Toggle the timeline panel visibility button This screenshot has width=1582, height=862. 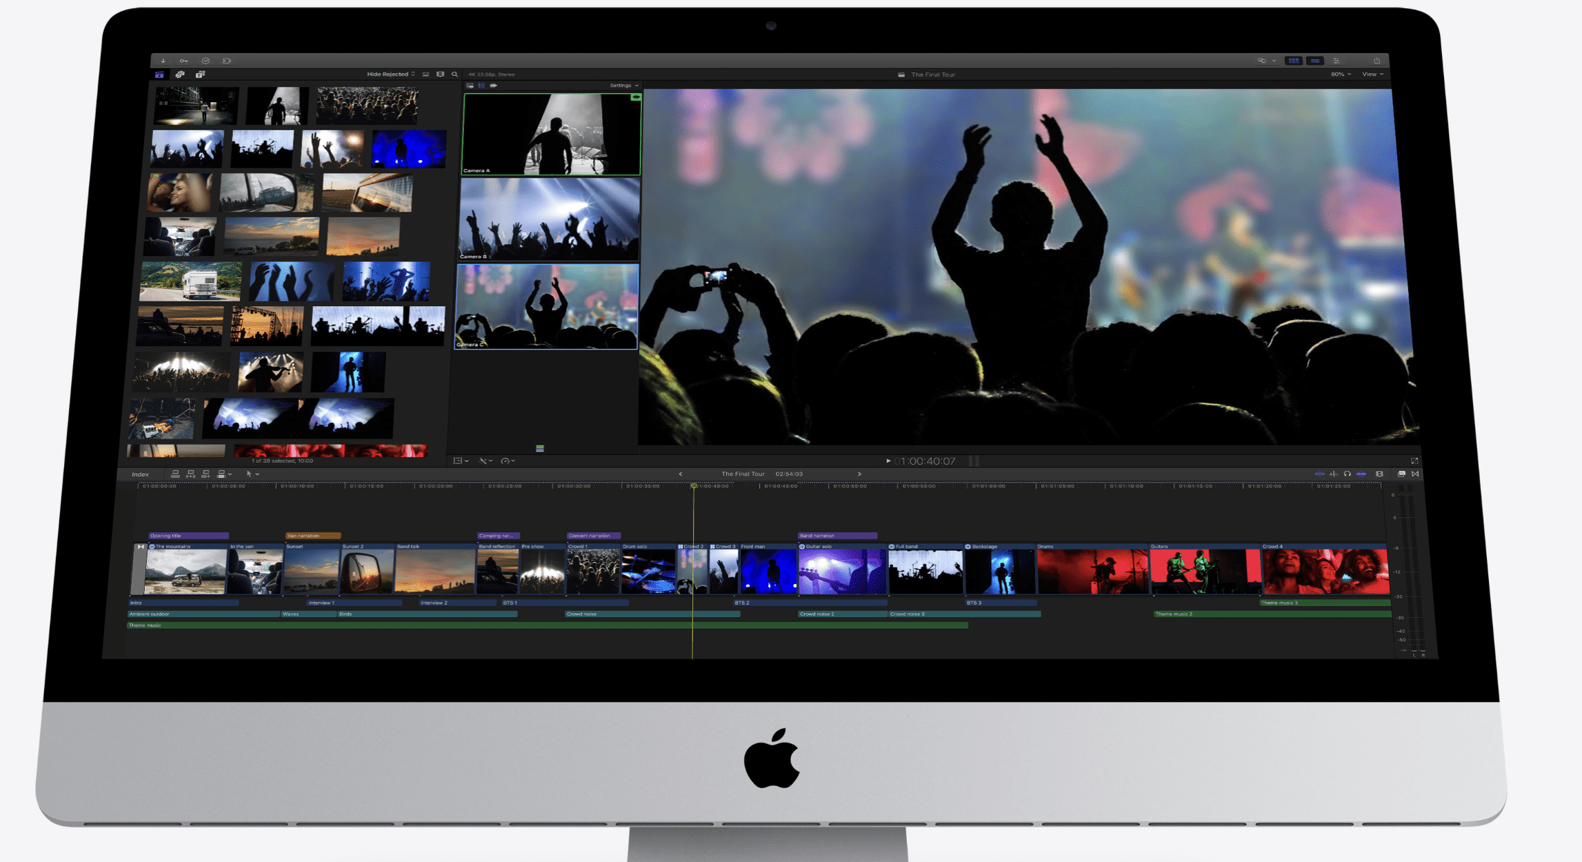click(x=1315, y=61)
